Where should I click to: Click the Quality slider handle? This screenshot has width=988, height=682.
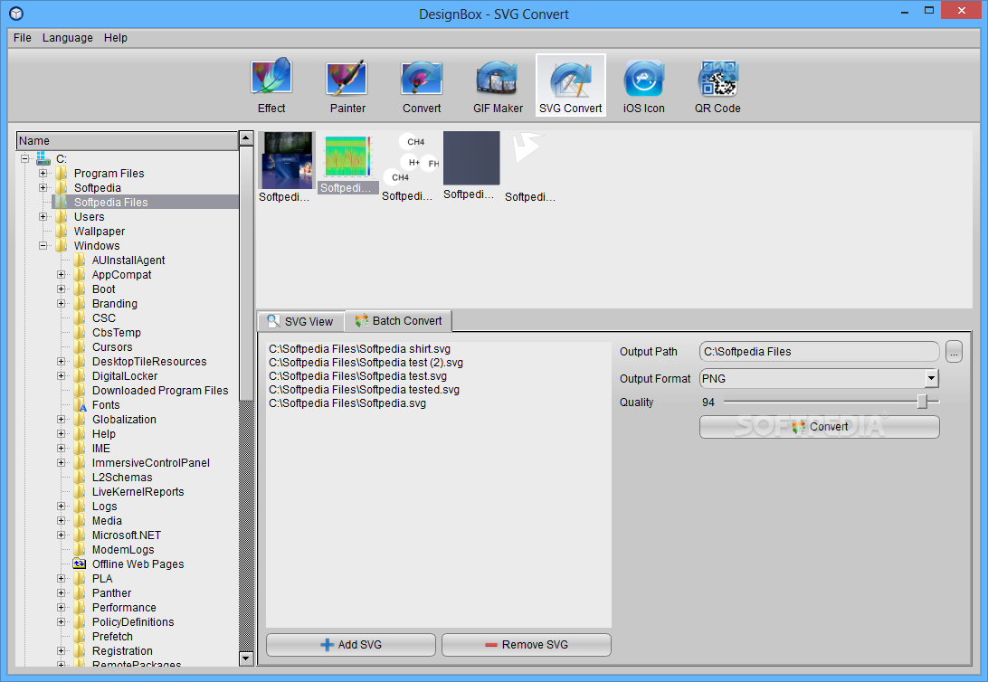[x=922, y=401]
